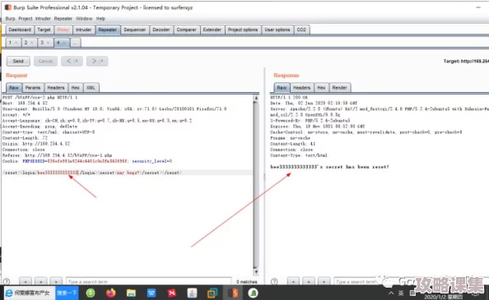Click the Response pane search help icon
This screenshot has height=300, width=489.
point(274,281)
